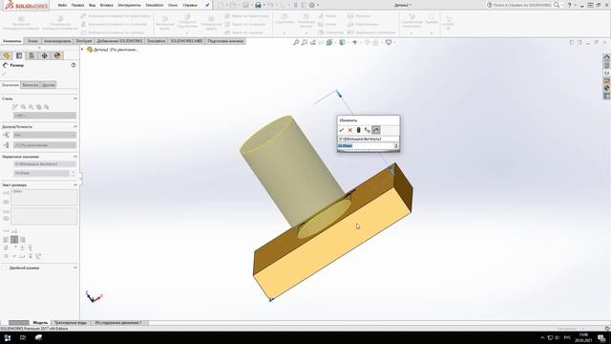The height and width of the screenshot is (344, 611).
Task: Collapse the Style section
Action: [75, 98]
